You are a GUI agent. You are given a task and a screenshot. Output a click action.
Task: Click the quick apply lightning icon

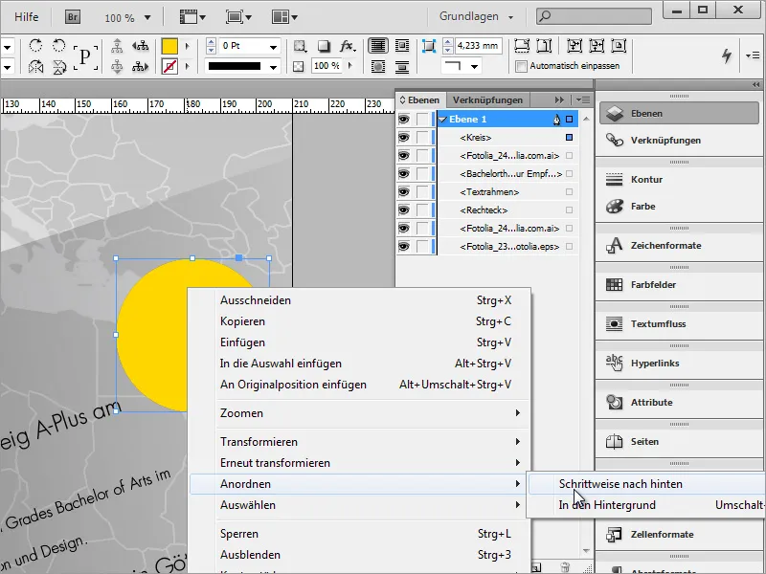click(727, 55)
